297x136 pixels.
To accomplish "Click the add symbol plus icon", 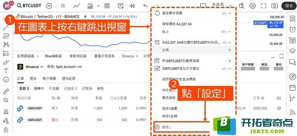I will [x=49, y=6].
